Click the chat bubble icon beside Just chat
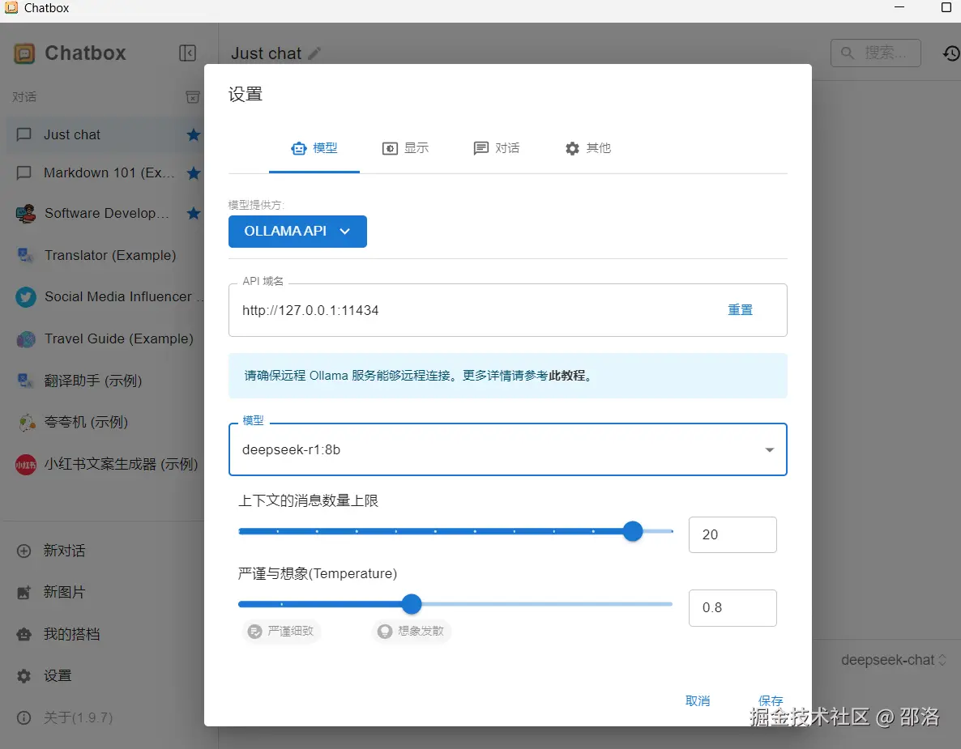Viewport: 961px width, 749px height. (23, 134)
